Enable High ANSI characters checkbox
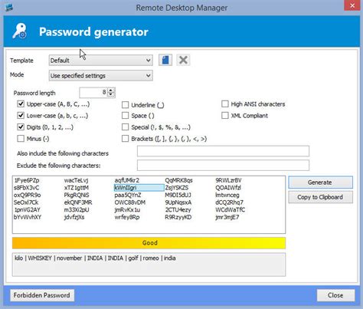The height and width of the screenshot is (309, 363). 225,104
